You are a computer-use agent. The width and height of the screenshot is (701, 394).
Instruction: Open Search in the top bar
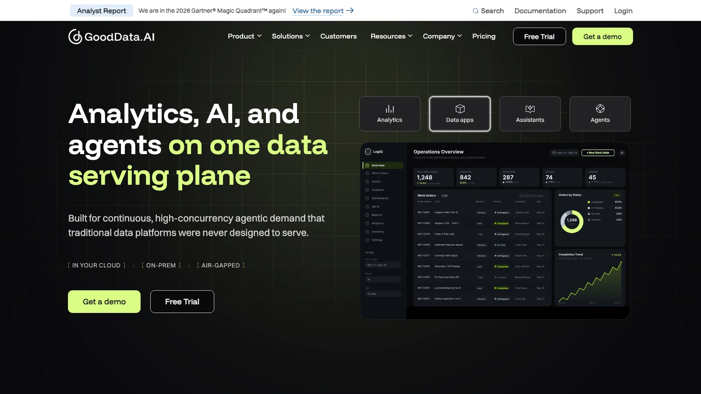[x=488, y=11]
